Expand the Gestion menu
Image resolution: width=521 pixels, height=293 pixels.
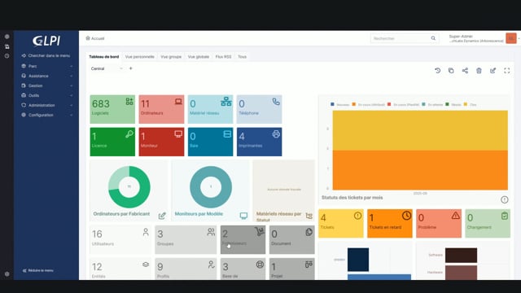[x=46, y=85]
